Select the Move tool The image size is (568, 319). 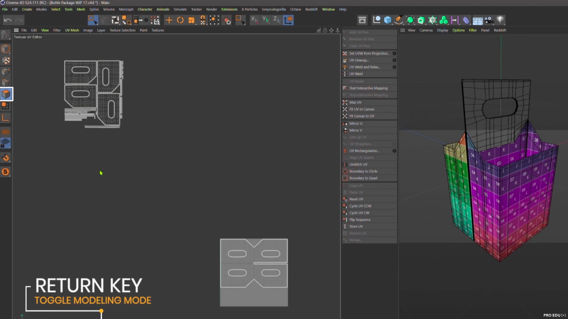tap(169, 20)
